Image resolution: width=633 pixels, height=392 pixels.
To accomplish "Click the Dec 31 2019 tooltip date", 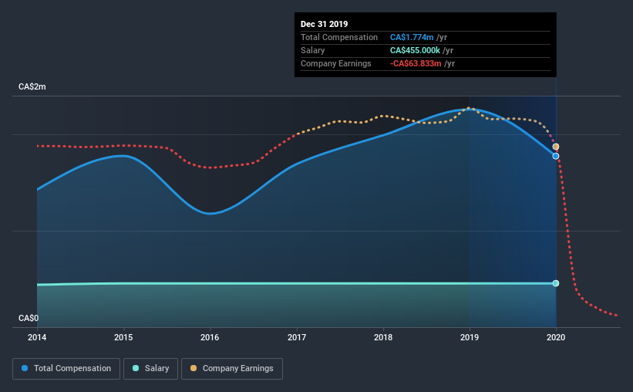I will pyautogui.click(x=324, y=24).
